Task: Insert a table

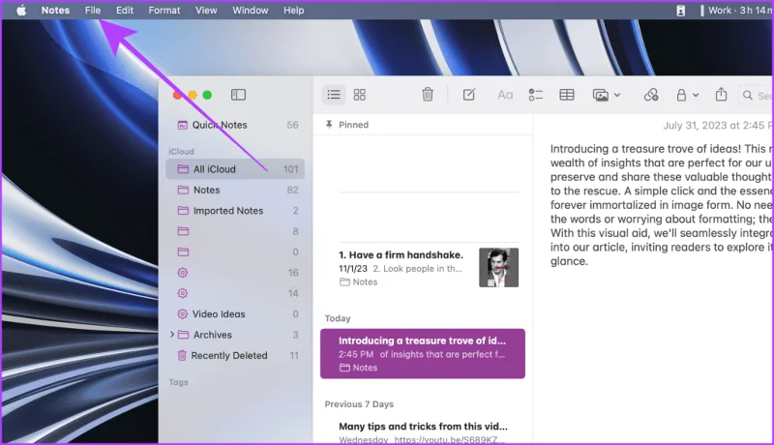Action: (567, 95)
